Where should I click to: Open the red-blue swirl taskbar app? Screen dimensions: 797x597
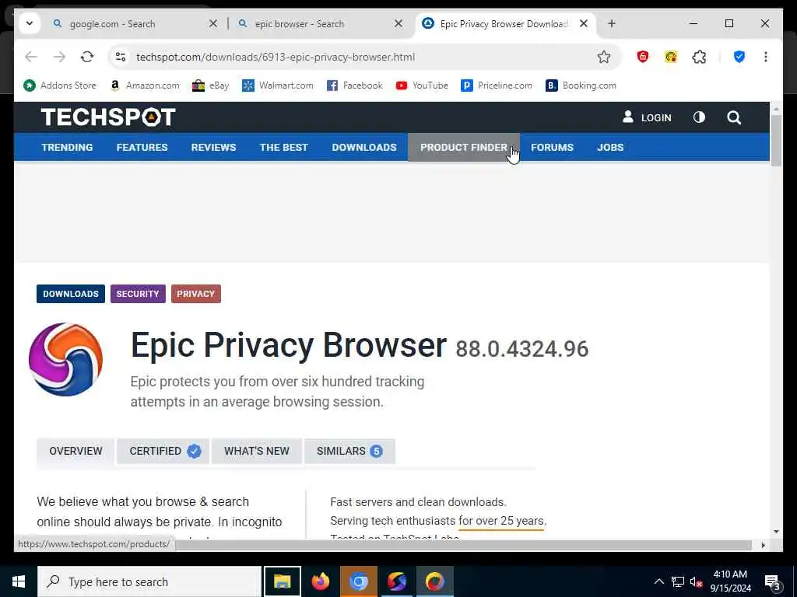click(x=396, y=581)
